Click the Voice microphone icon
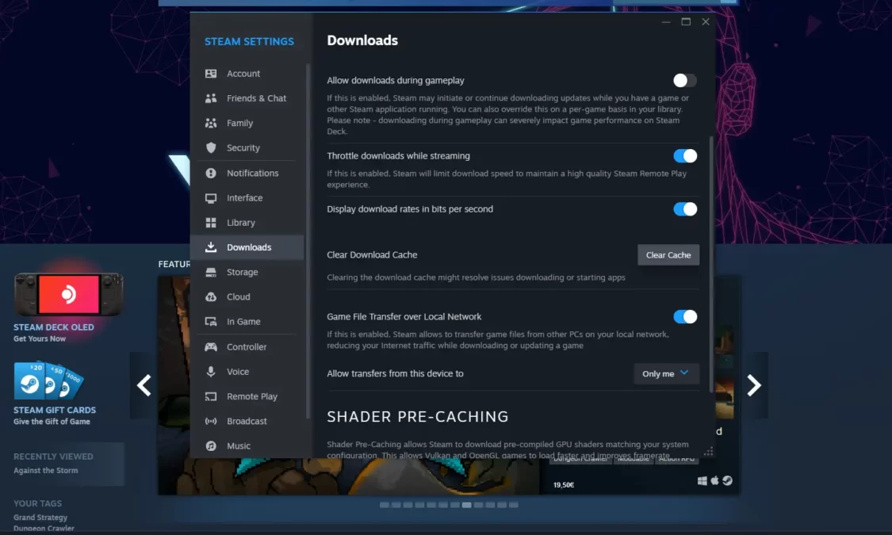 click(210, 371)
